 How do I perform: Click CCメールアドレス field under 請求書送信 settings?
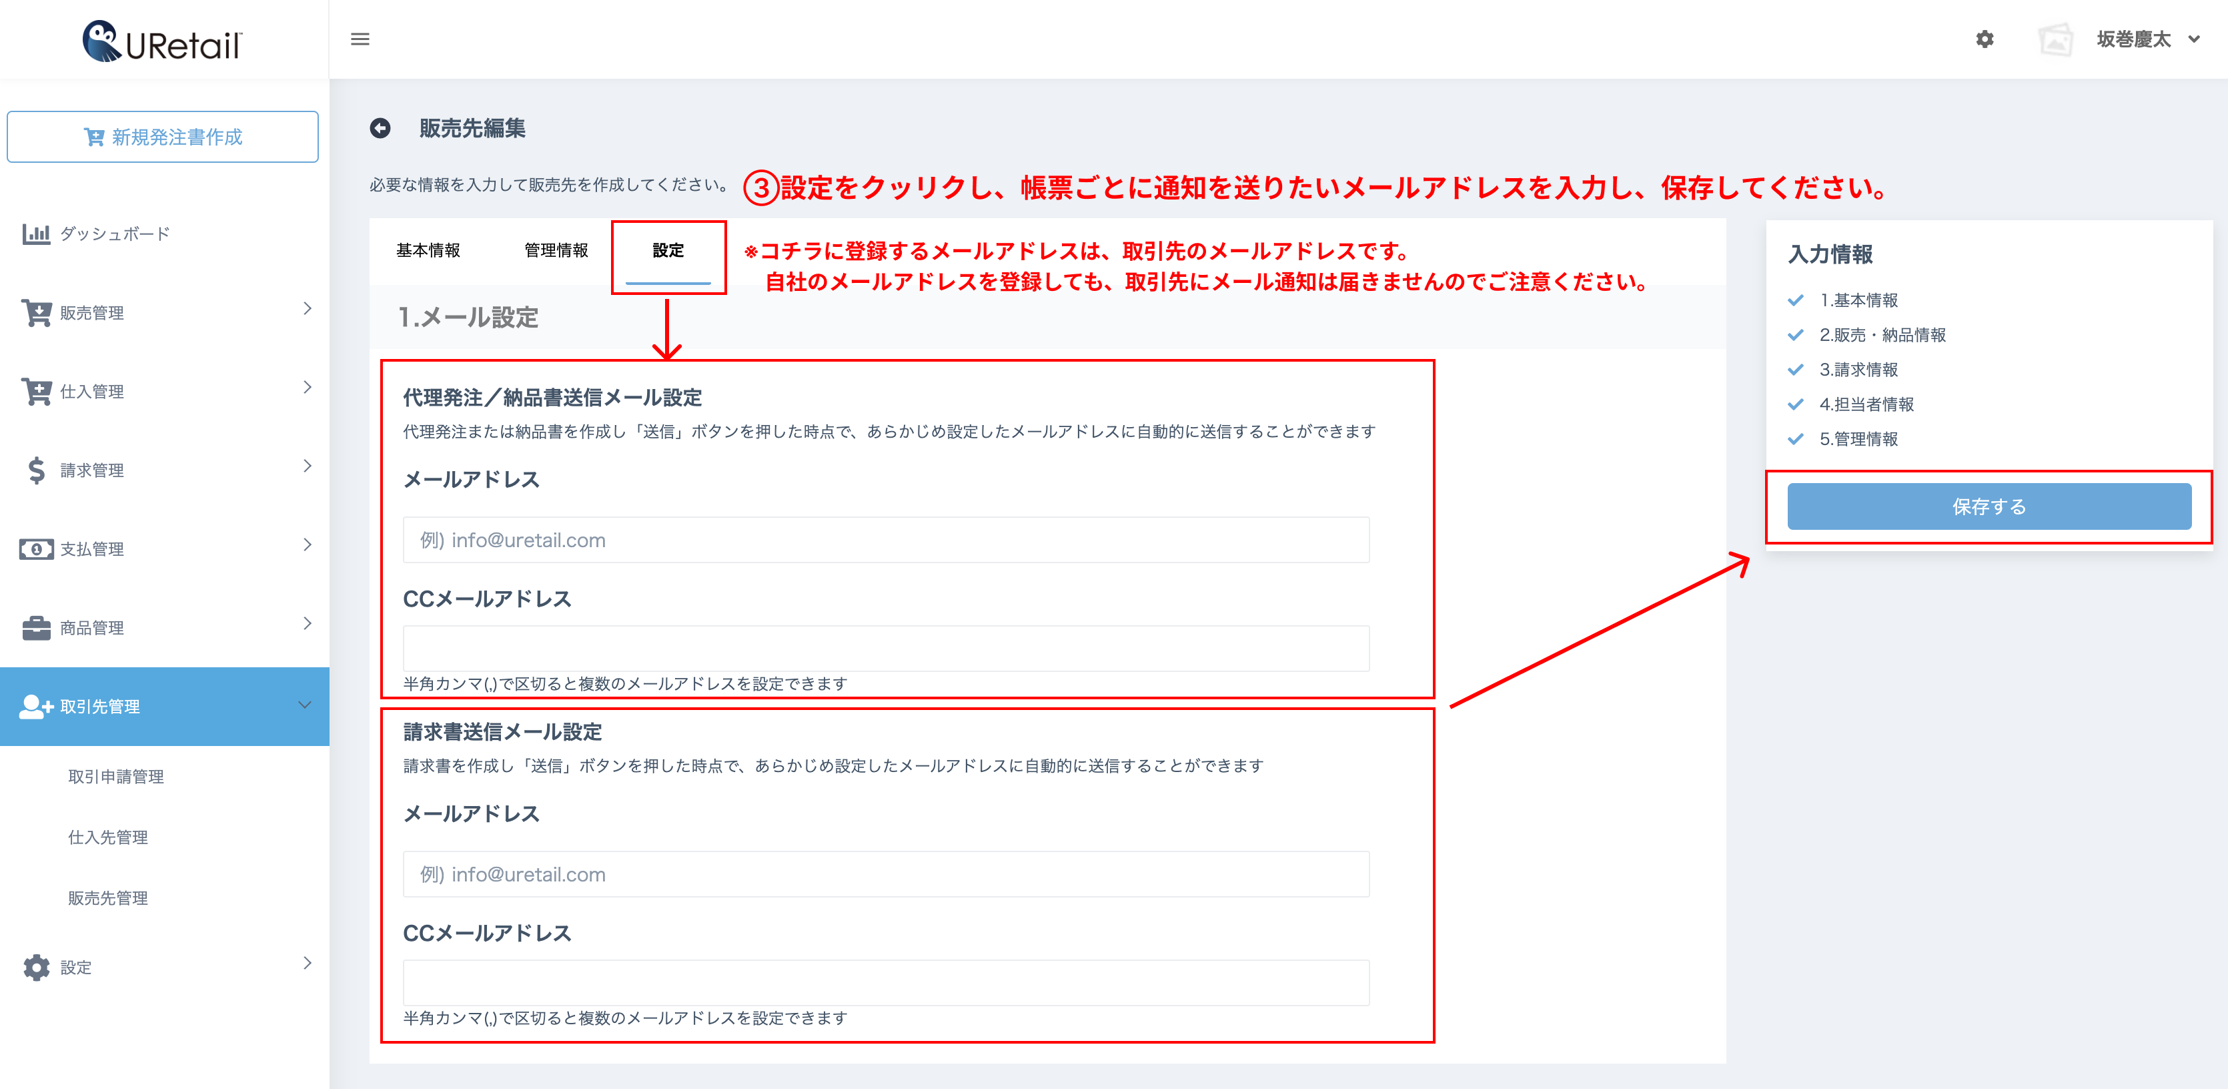point(886,983)
